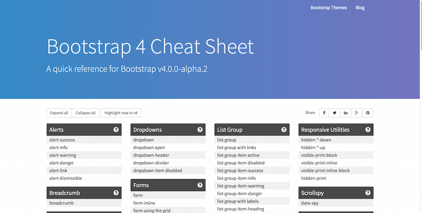Share the page on Google Plus
Screen dimensions: 422x213
point(356,113)
